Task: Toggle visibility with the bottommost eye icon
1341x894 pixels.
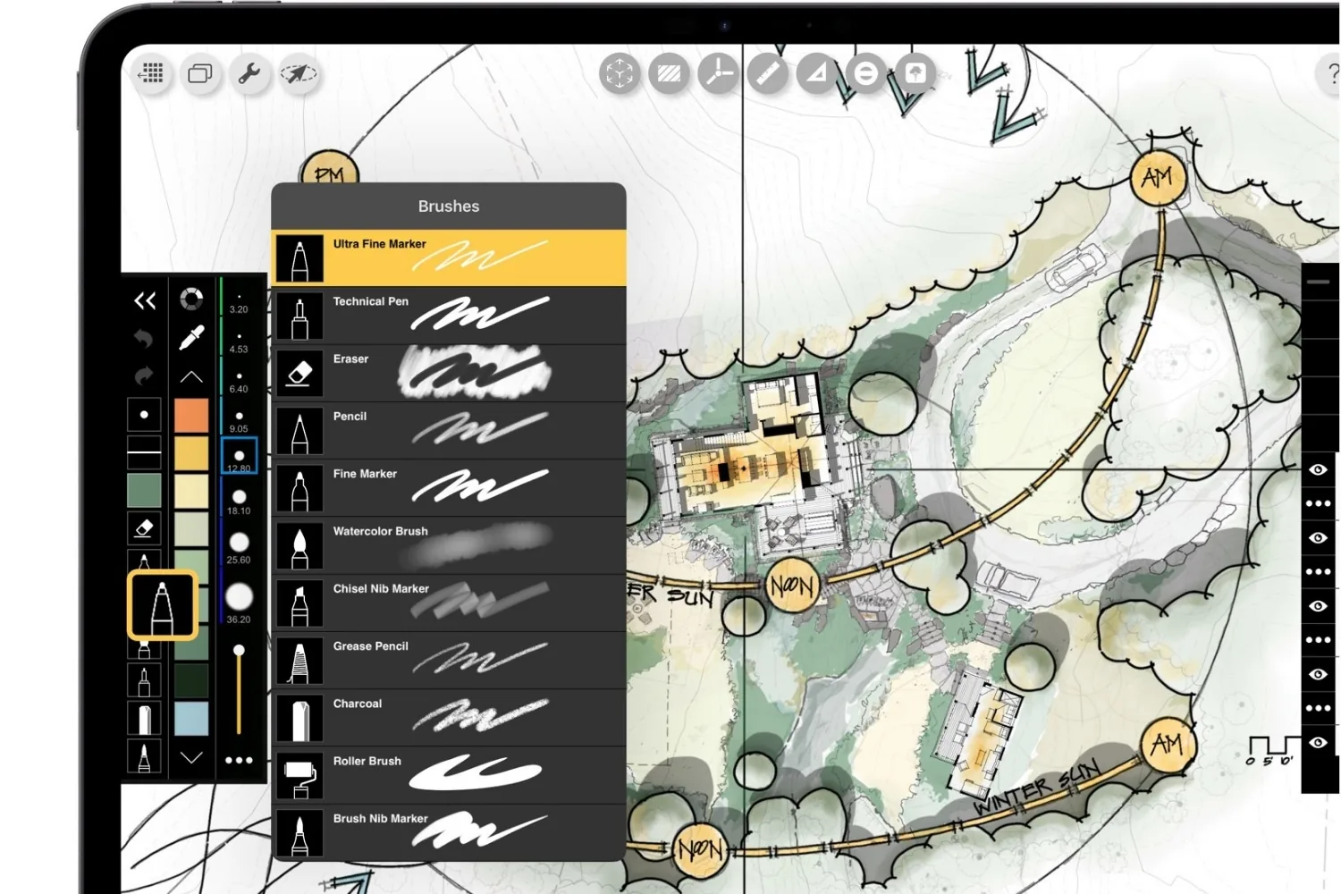Action: pyautogui.click(x=1318, y=743)
